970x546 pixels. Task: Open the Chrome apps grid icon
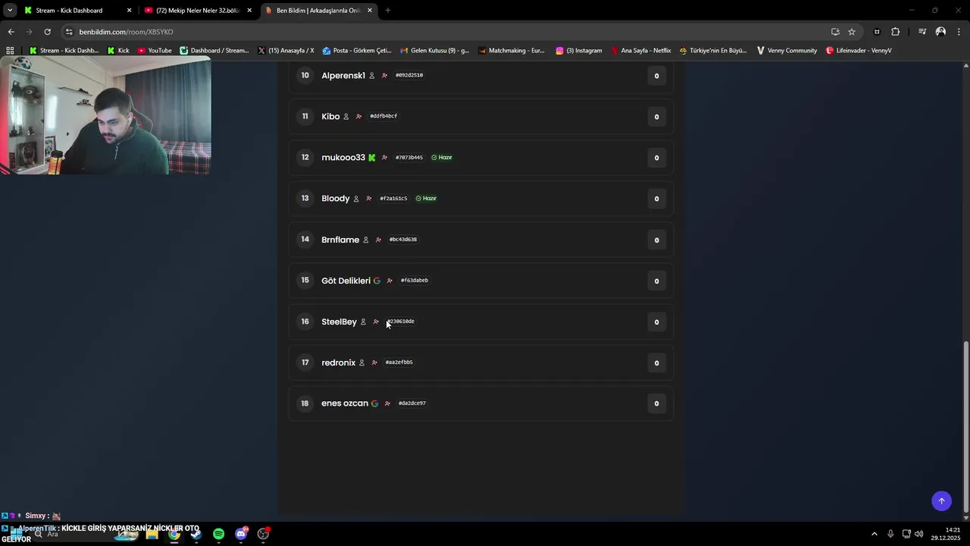(10, 51)
